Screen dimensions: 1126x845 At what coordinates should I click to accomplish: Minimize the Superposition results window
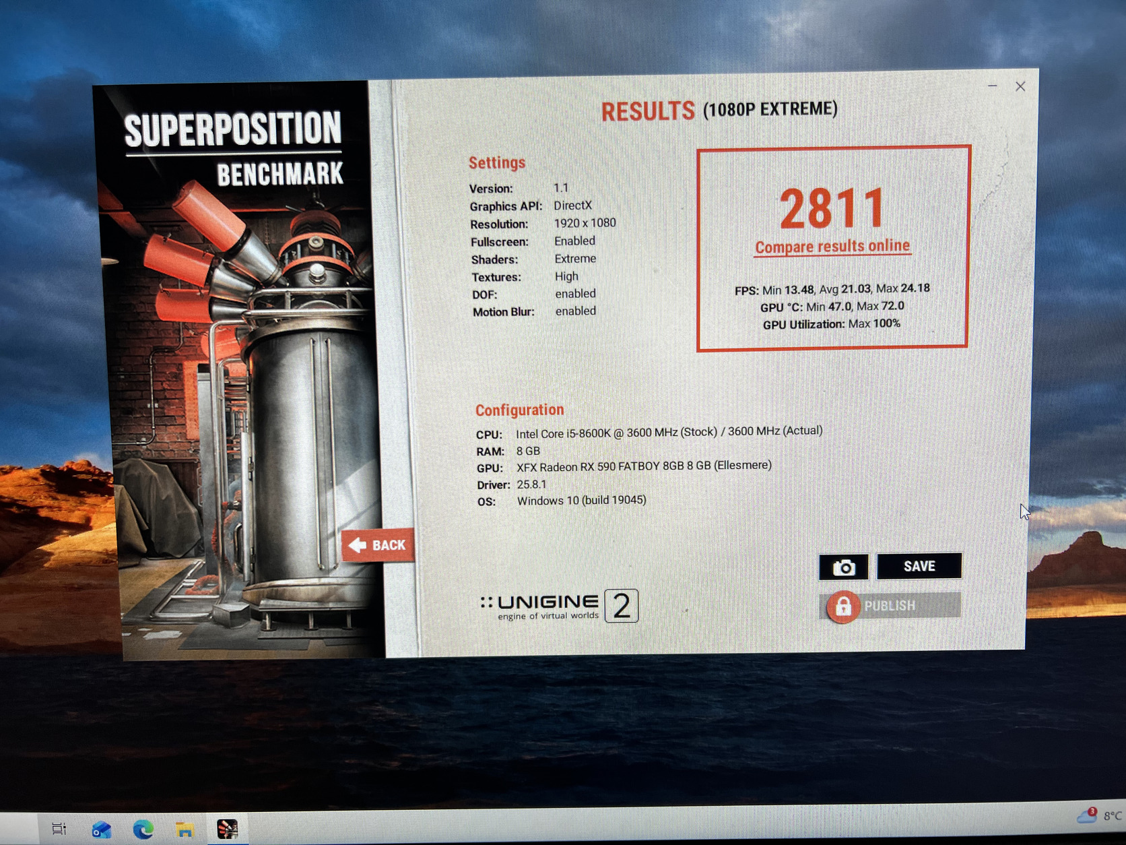tap(993, 86)
